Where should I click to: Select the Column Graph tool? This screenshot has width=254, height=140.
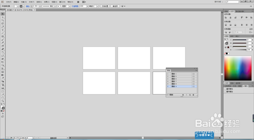click(3, 88)
